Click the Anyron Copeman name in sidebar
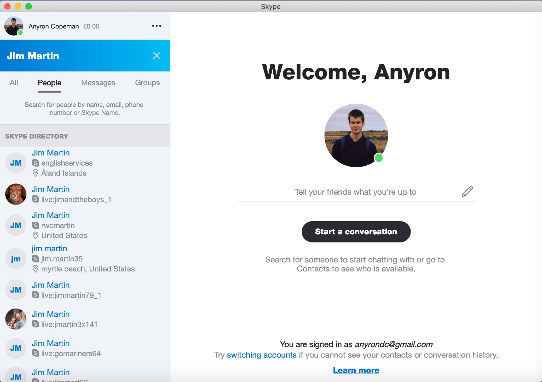The image size is (542, 382). tap(54, 26)
